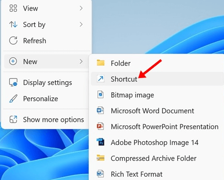This screenshot has height=180, width=224.
Task: Expand the View submenu chevron
Action: coord(81,8)
